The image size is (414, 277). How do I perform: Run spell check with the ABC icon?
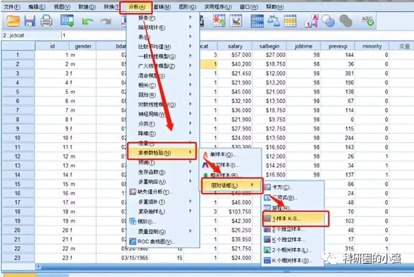click(368, 21)
